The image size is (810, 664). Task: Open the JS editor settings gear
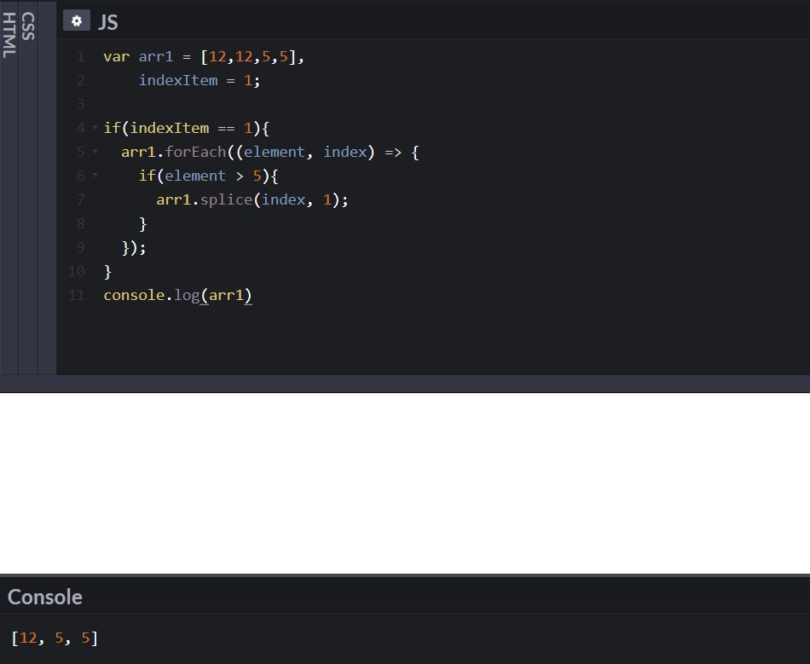coord(77,21)
